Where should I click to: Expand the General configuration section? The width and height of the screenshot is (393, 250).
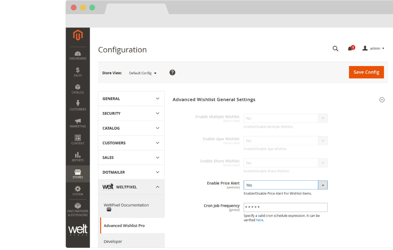[131, 99]
